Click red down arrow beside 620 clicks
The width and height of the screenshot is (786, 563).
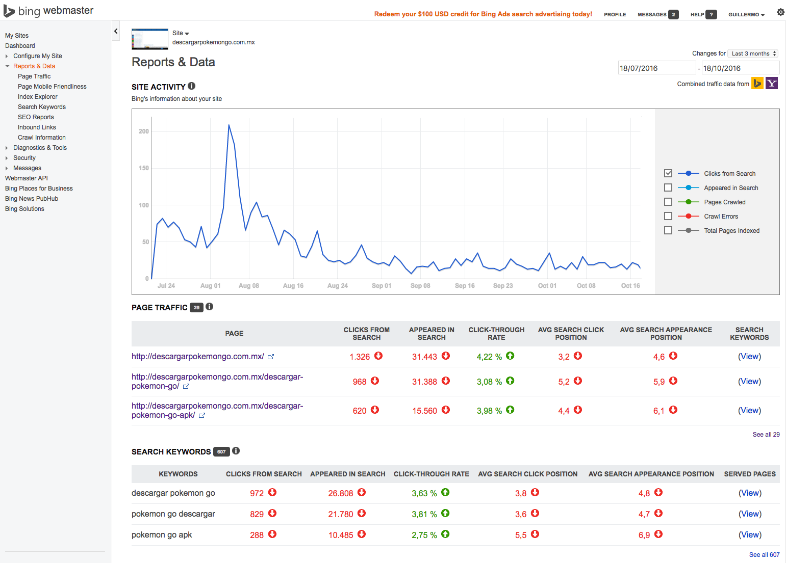click(375, 410)
